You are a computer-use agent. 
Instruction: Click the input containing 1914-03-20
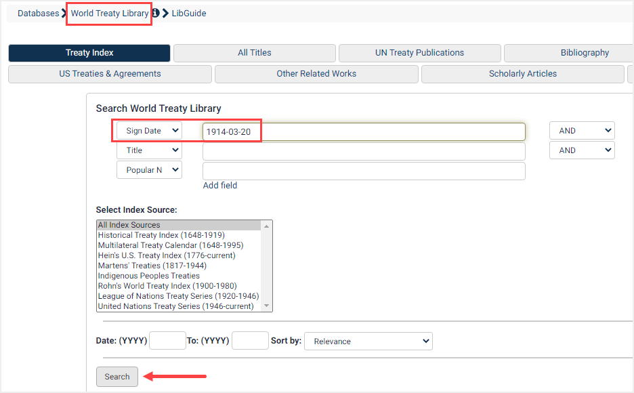coord(364,132)
